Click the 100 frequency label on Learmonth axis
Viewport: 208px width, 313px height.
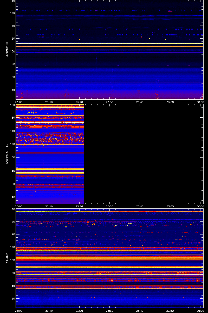pos(12,51)
